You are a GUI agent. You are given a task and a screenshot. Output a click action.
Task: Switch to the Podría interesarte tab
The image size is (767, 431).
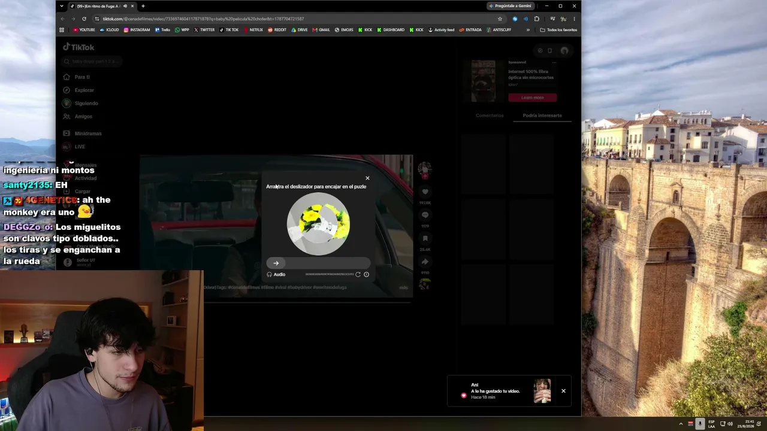click(x=542, y=116)
